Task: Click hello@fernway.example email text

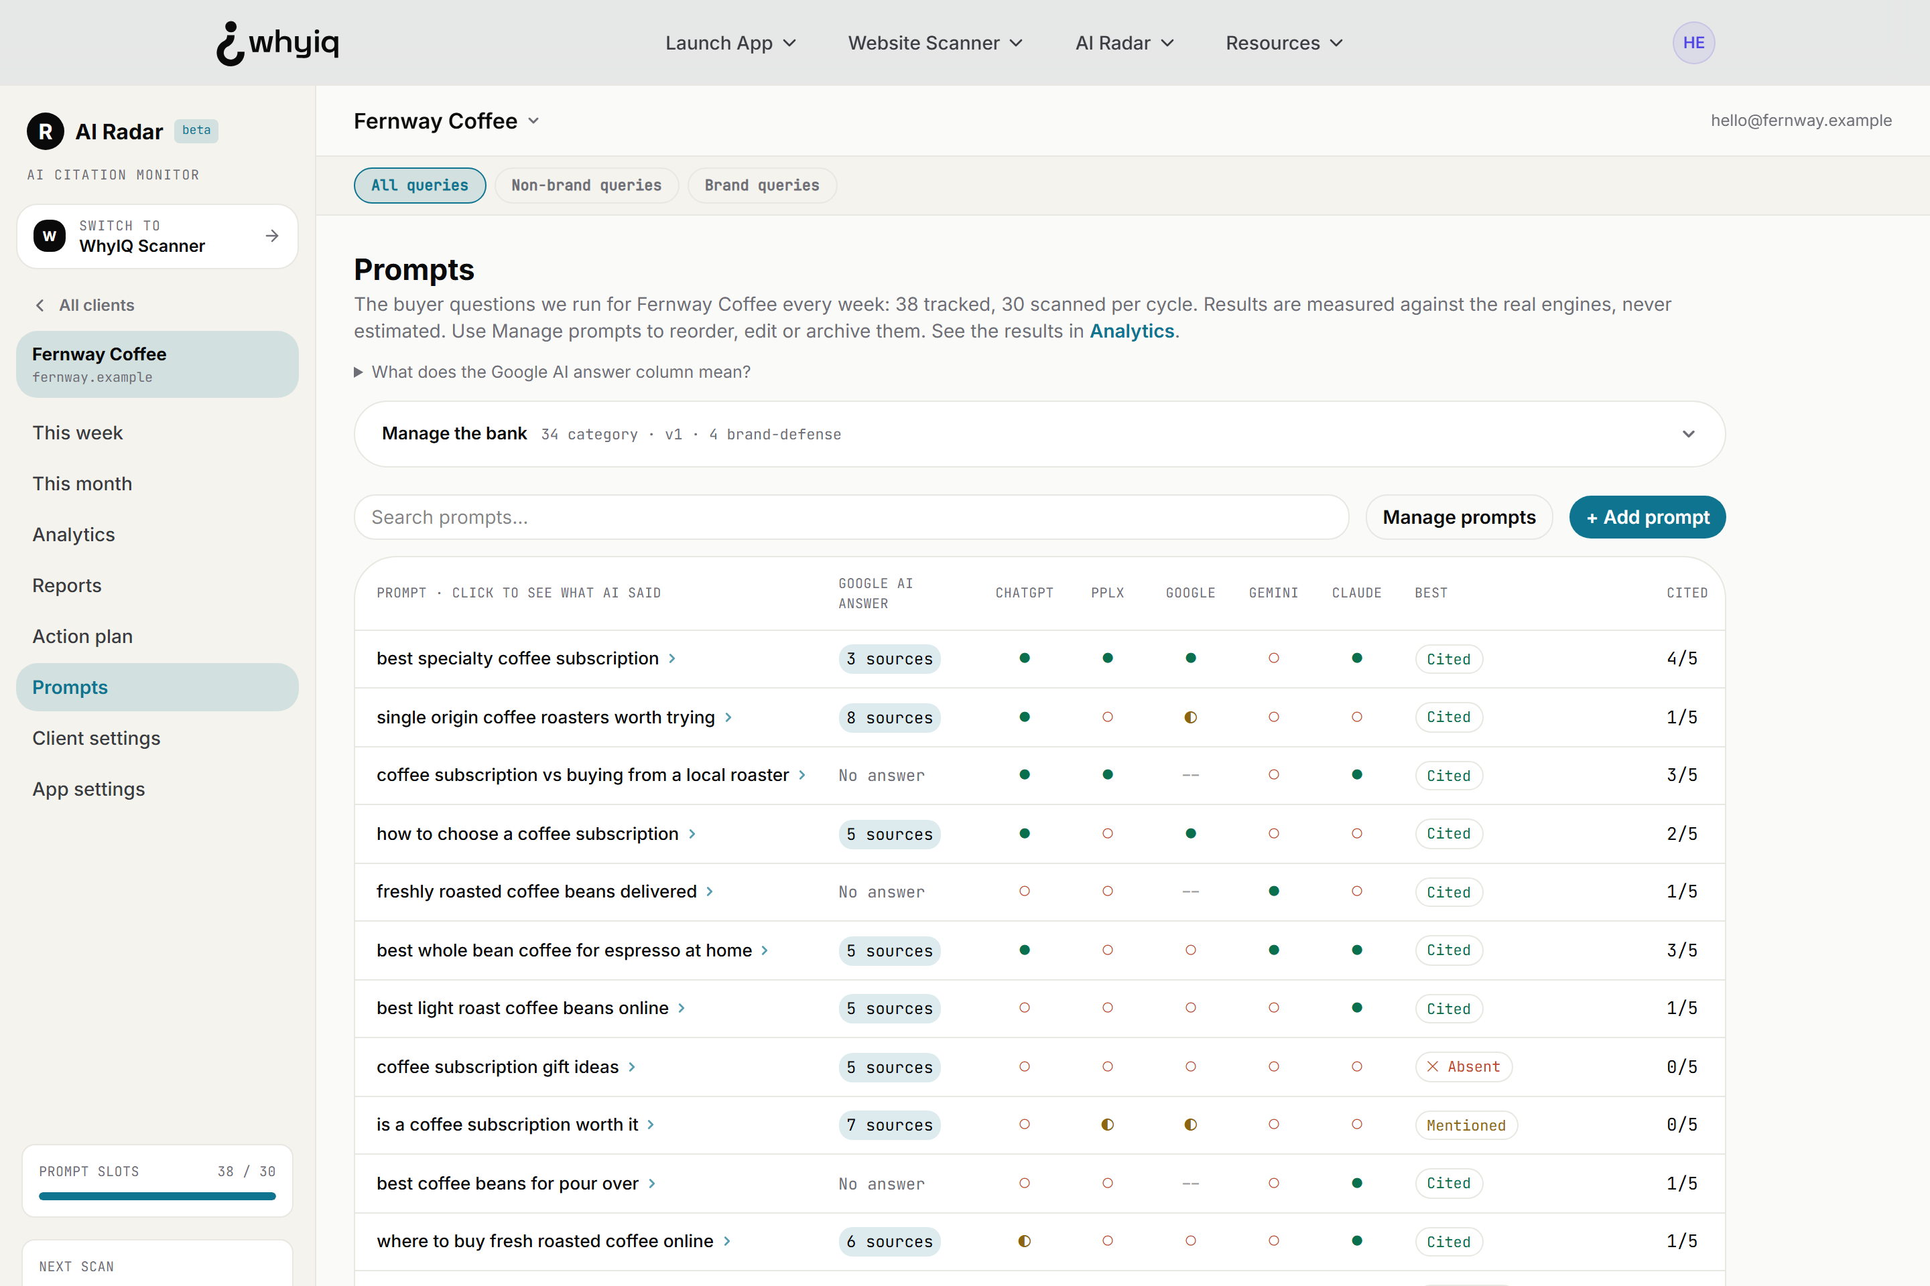Action: 1801,121
